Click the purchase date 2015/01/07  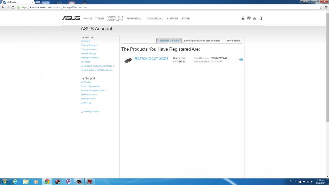point(216,62)
